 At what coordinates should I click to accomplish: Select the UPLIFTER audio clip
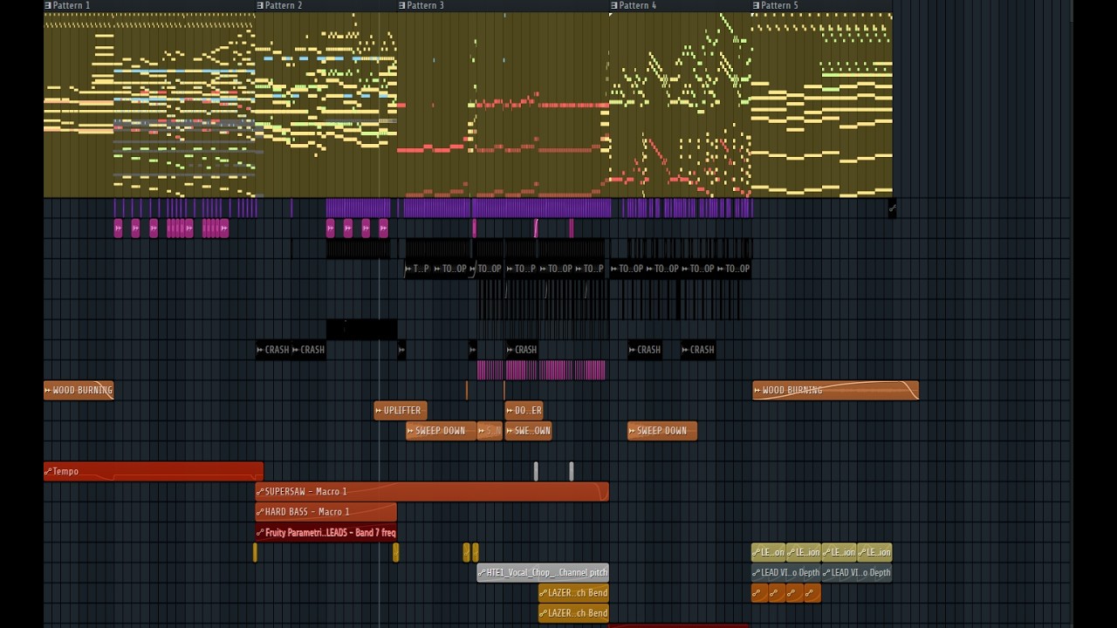coord(401,410)
